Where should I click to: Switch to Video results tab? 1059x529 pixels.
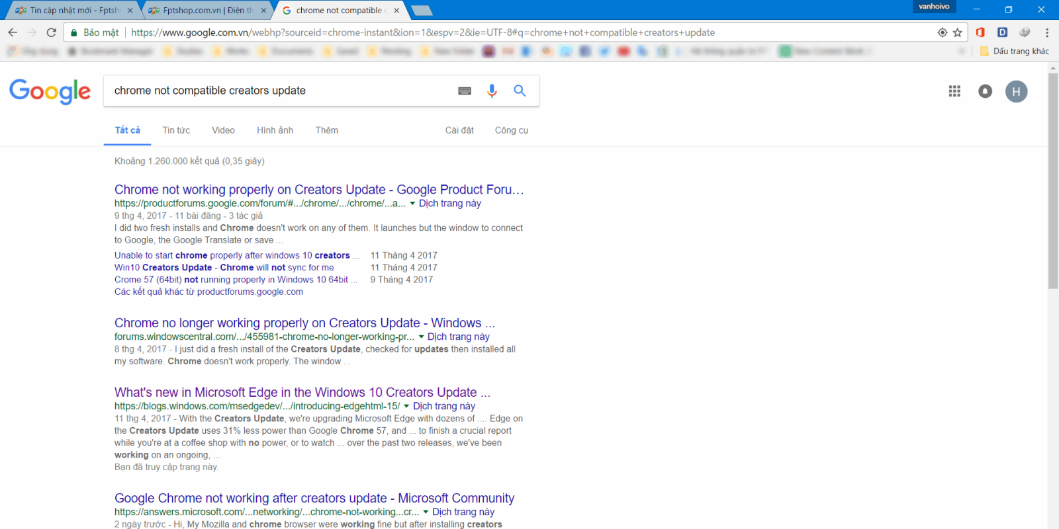click(223, 130)
